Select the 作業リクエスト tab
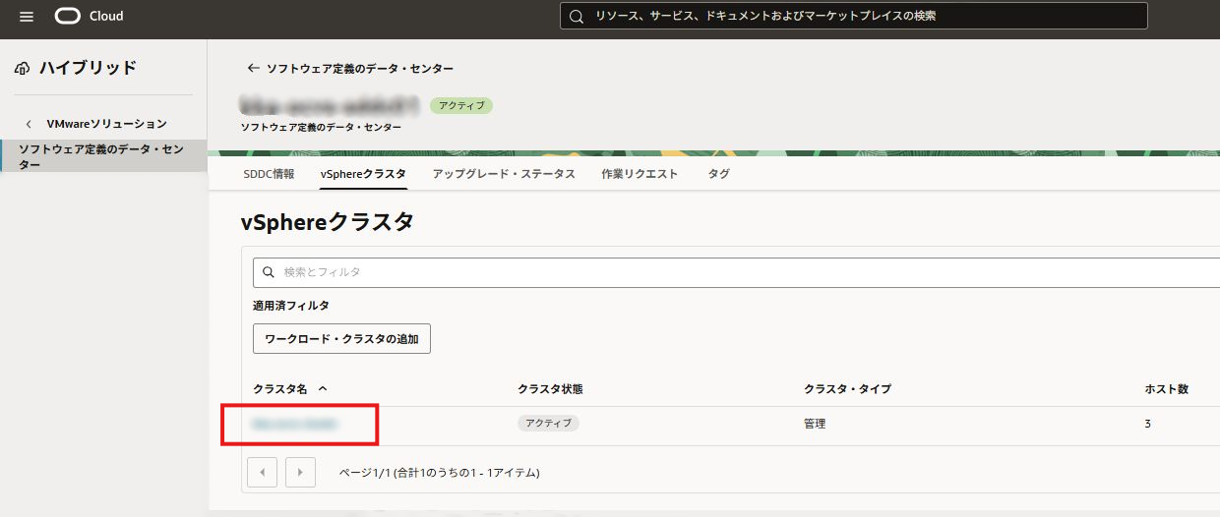Screen dimensions: 1220x517 (640, 174)
